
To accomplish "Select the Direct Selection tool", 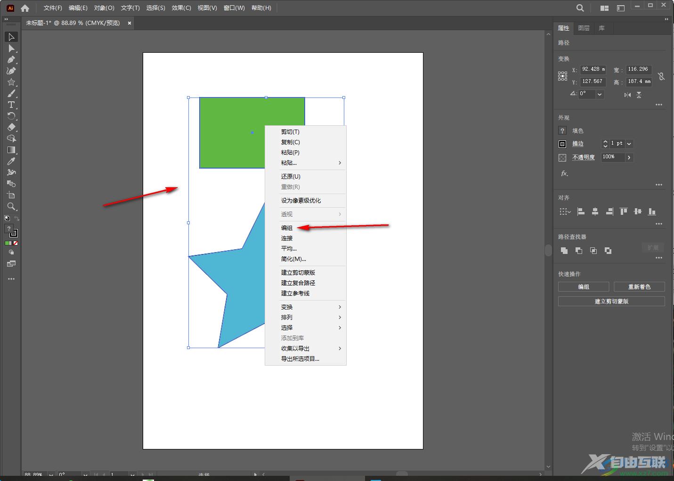I will click(11, 49).
